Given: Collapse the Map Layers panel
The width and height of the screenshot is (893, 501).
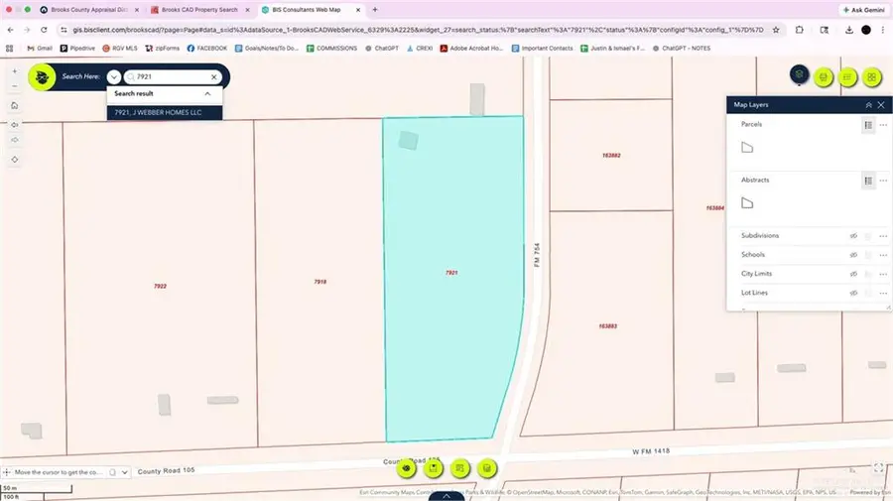Looking at the screenshot, I should click(868, 105).
